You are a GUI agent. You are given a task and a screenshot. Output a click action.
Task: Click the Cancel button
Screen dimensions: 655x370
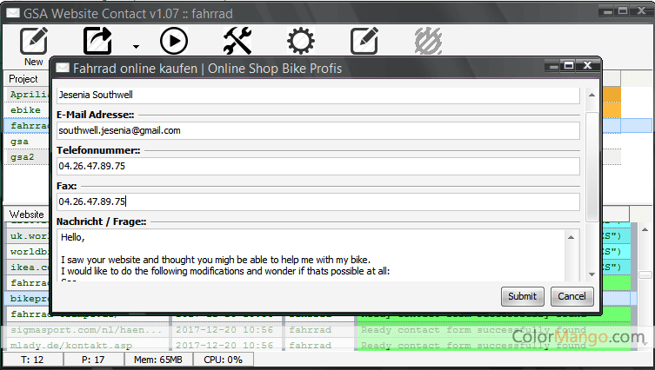pos(571,296)
